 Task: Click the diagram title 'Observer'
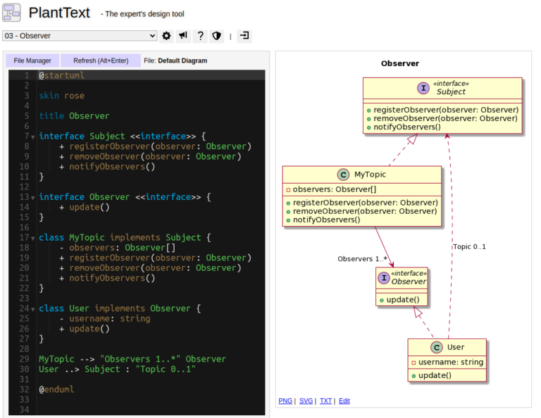[400, 63]
